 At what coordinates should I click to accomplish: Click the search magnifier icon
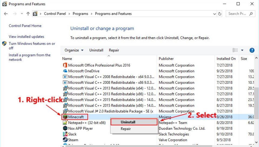pos(251,14)
